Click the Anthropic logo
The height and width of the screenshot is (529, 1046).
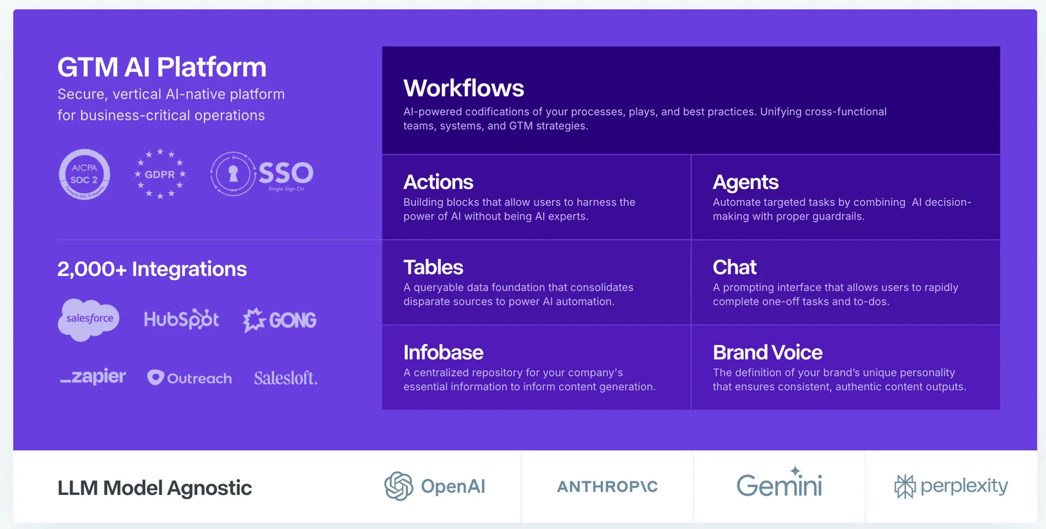[607, 486]
